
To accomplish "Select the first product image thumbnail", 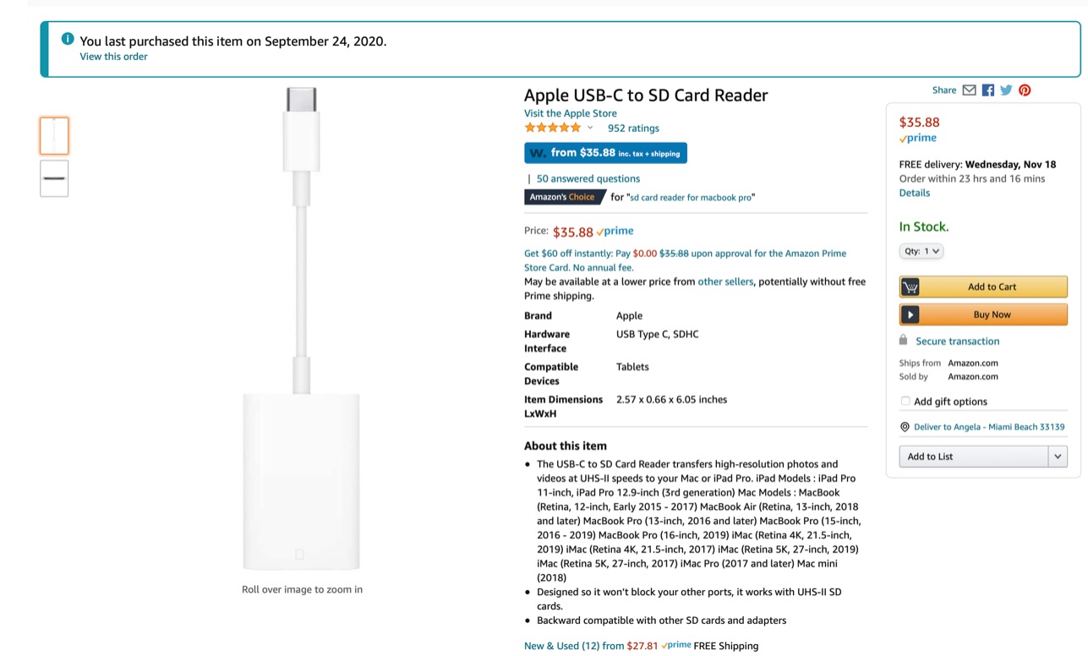I will (54, 136).
